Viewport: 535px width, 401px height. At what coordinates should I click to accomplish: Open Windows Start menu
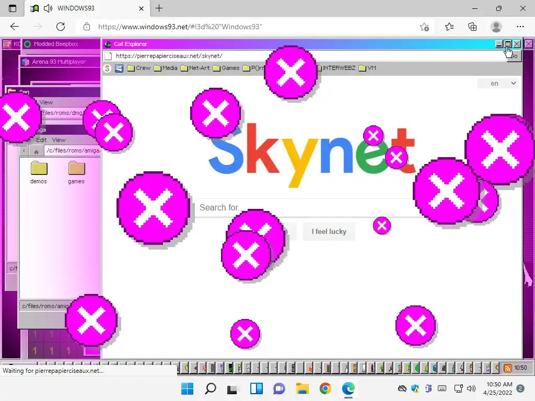pyautogui.click(x=187, y=388)
